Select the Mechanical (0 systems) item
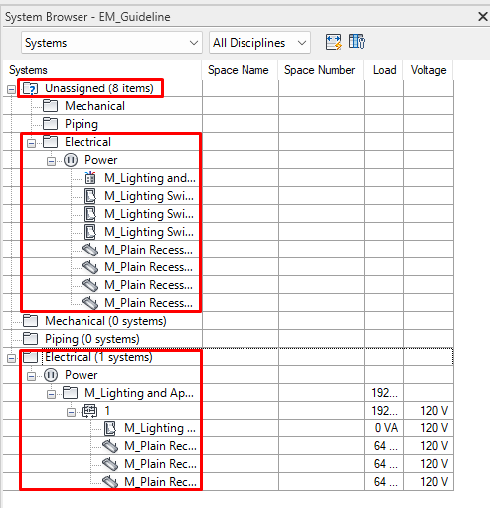Screen dimensions: 490x508 pos(105,321)
